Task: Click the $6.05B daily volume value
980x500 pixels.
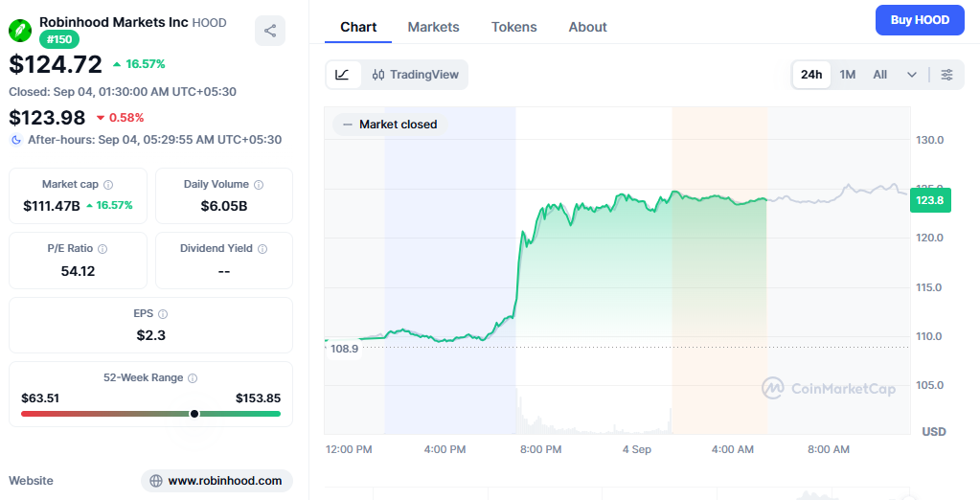Action: (224, 206)
